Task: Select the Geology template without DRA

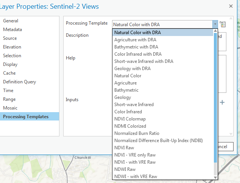Action: (x=163, y=97)
